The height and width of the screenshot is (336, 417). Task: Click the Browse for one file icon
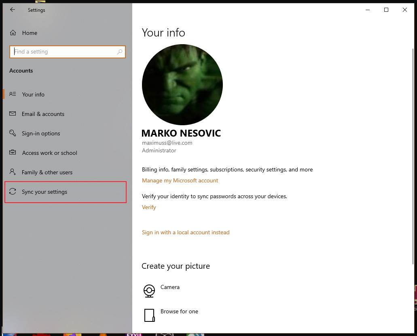[149, 315]
